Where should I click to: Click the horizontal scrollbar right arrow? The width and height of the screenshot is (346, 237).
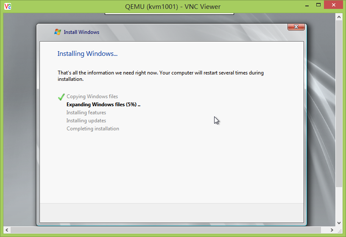point(332,230)
